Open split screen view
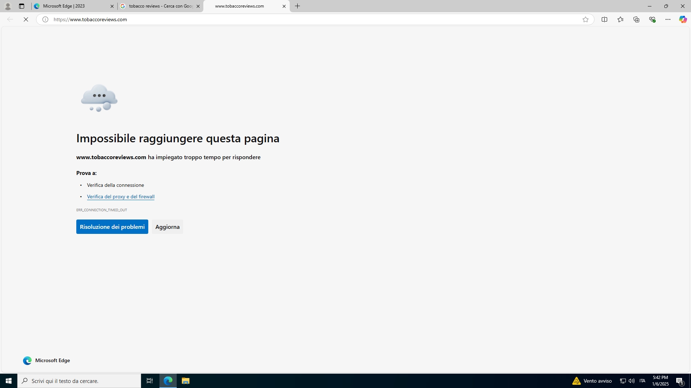This screenshot has height=388, width=691. click(x=604, y=19)
